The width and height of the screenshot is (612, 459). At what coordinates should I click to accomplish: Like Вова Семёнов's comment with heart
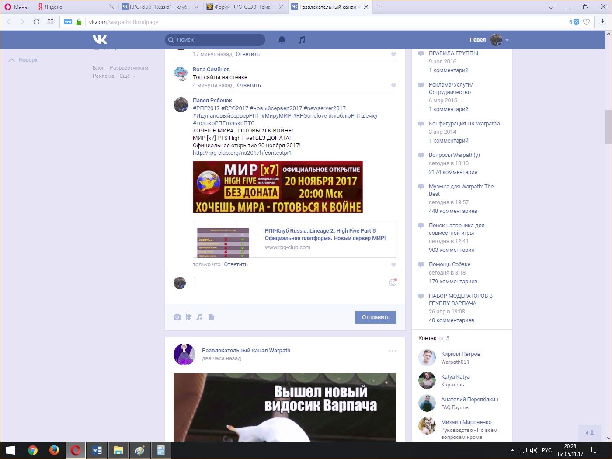click(x=393, y=86)
